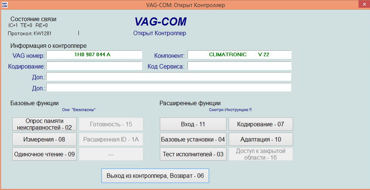Click the IC=1 TE=0 RE=0 status text
The image size is (370, 190).
pos(28,25)
